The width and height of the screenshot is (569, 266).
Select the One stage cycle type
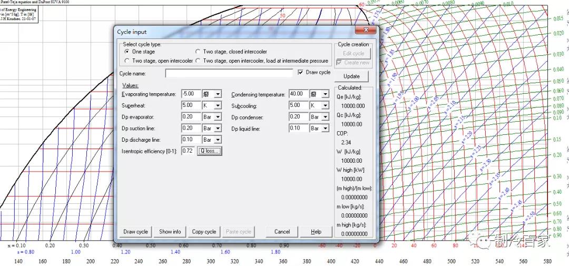click(126, 52)
